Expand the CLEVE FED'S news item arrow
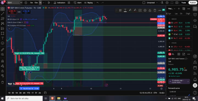198x101 pixels. pos(188,81)
